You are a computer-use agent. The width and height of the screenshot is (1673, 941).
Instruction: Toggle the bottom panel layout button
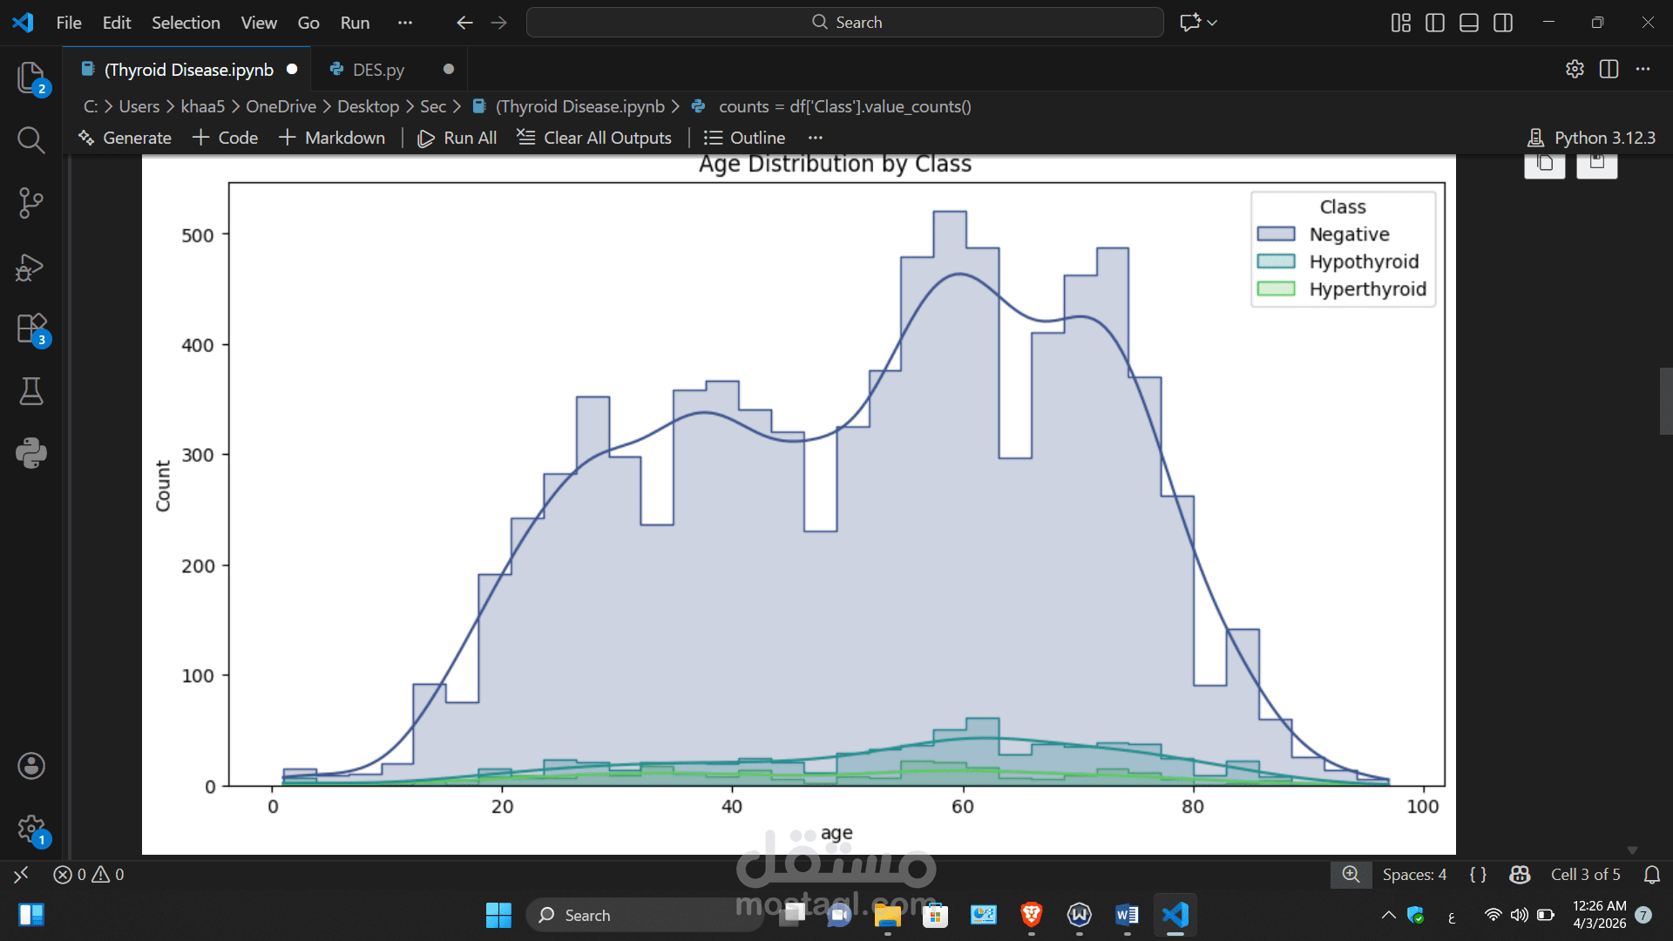[x=1469, y=23]
